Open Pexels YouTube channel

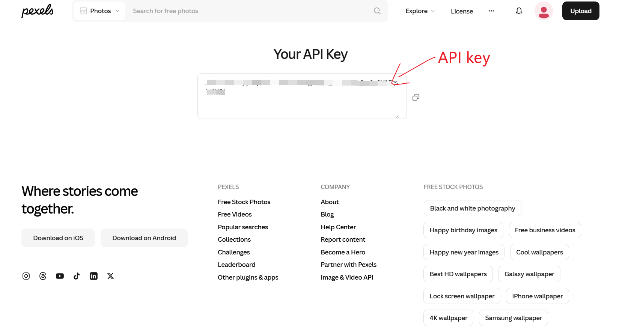point(60,276)
